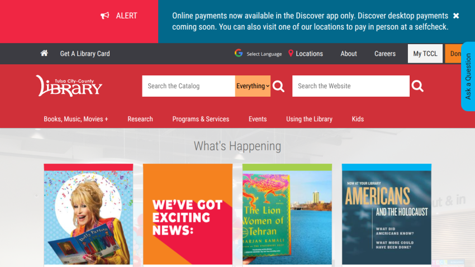This screenshot has width=475, height=267.
Task: Click the catalog search magnifier icon
Action: [278, 86]
